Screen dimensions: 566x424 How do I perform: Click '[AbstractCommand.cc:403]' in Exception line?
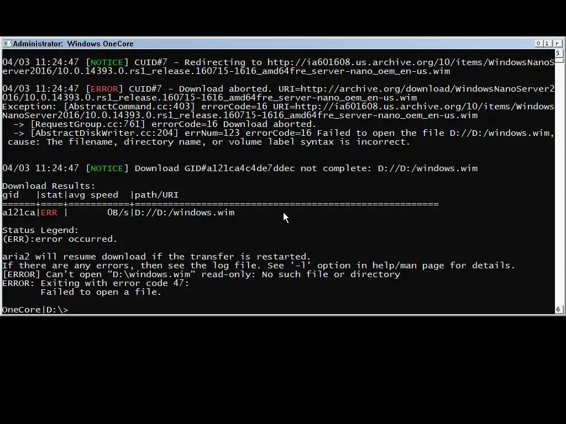[129, 107]
